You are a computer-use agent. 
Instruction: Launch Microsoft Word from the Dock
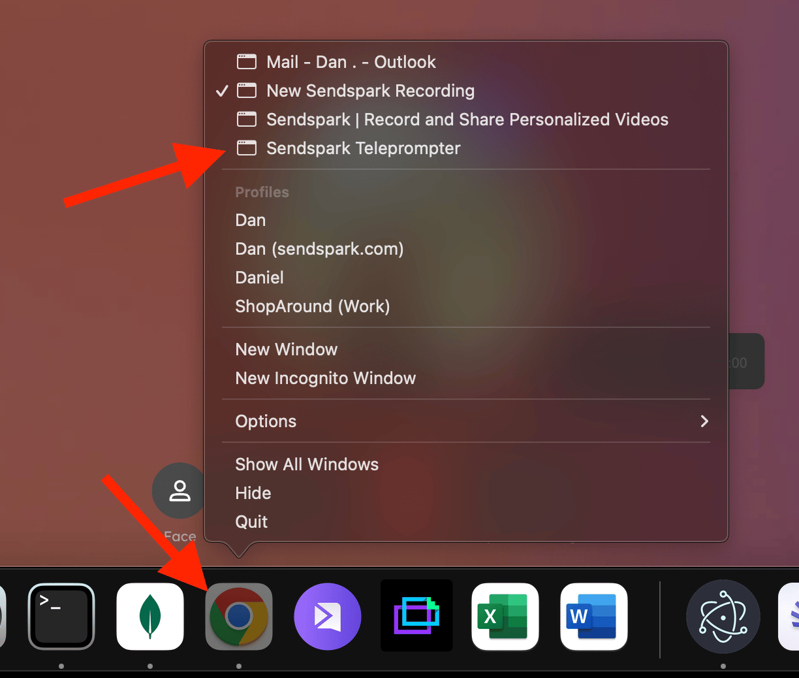[x=594, y=617]
